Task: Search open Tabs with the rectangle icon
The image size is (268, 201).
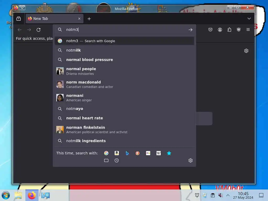Action: pyautogui.click(x=106, y=160)
